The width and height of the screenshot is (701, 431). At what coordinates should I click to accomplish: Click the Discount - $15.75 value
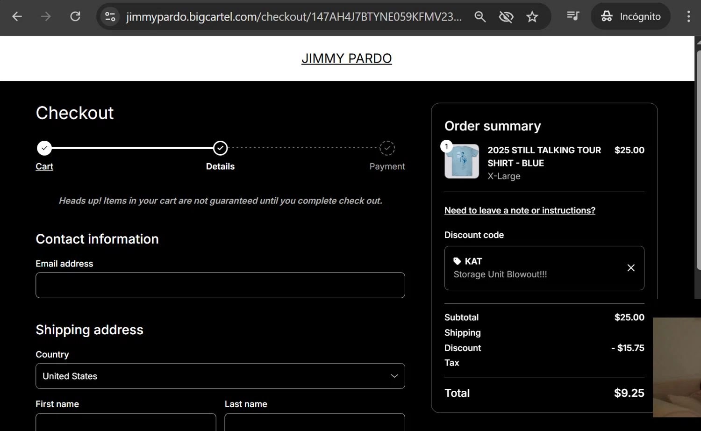click(628, 348)
